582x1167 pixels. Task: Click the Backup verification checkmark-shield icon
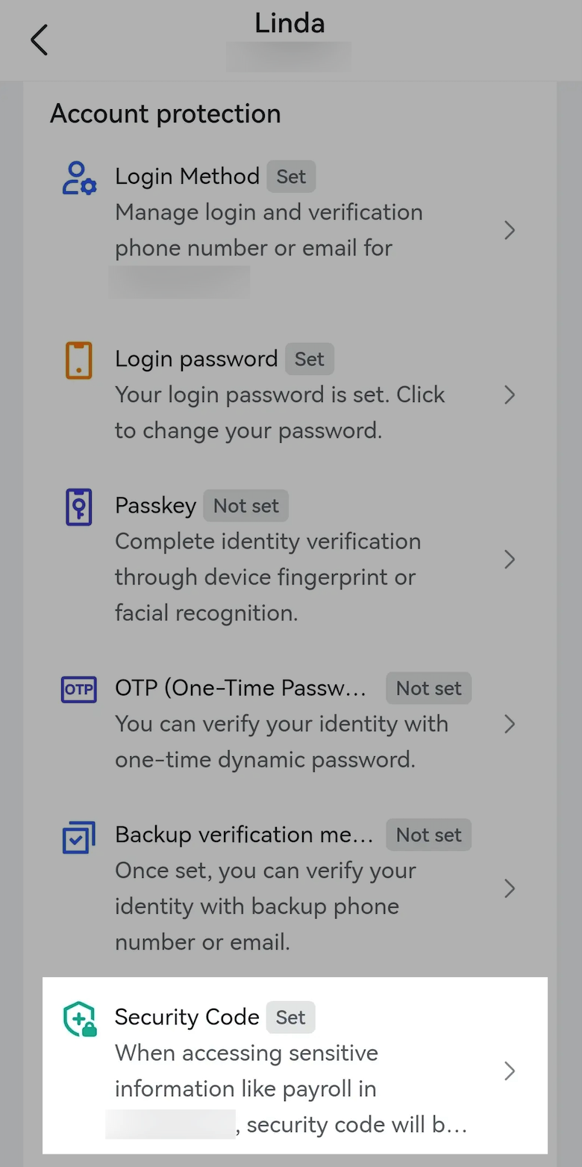coord(78,835)
